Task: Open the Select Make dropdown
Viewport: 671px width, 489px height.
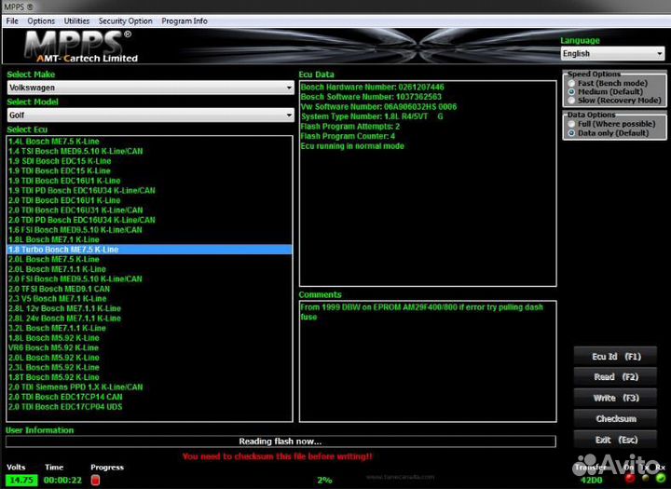Action: [151, 88]
